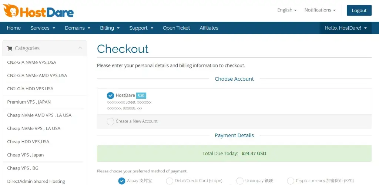Expand the Services menu
This screenshot has height=185, width=379.
click(43, 28)
